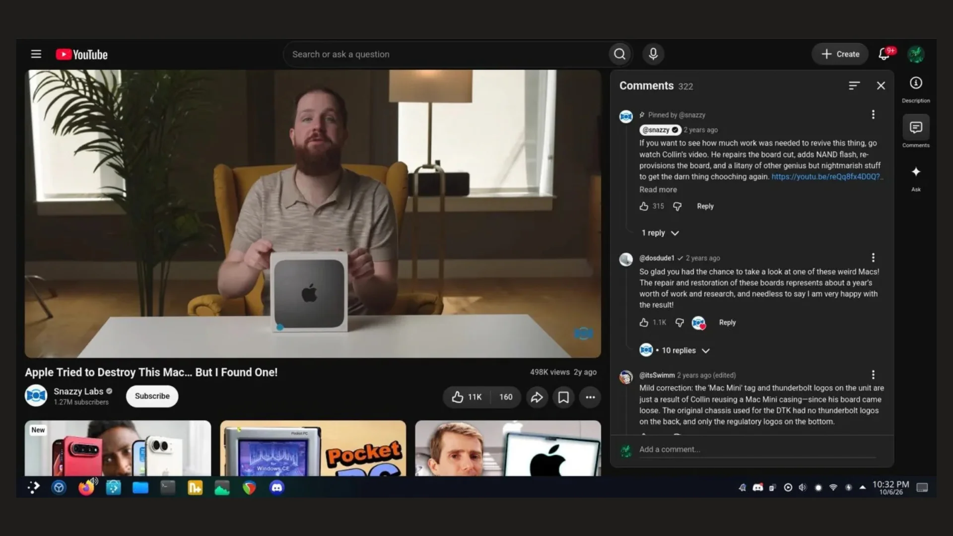Launch Firefox from the taskbar
Viewport: 953px width, 536px height.
[87, 488]
